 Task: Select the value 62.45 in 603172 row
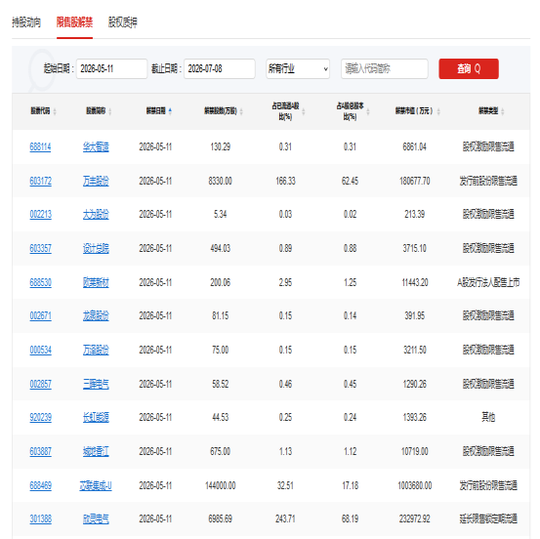pos(350,181)
